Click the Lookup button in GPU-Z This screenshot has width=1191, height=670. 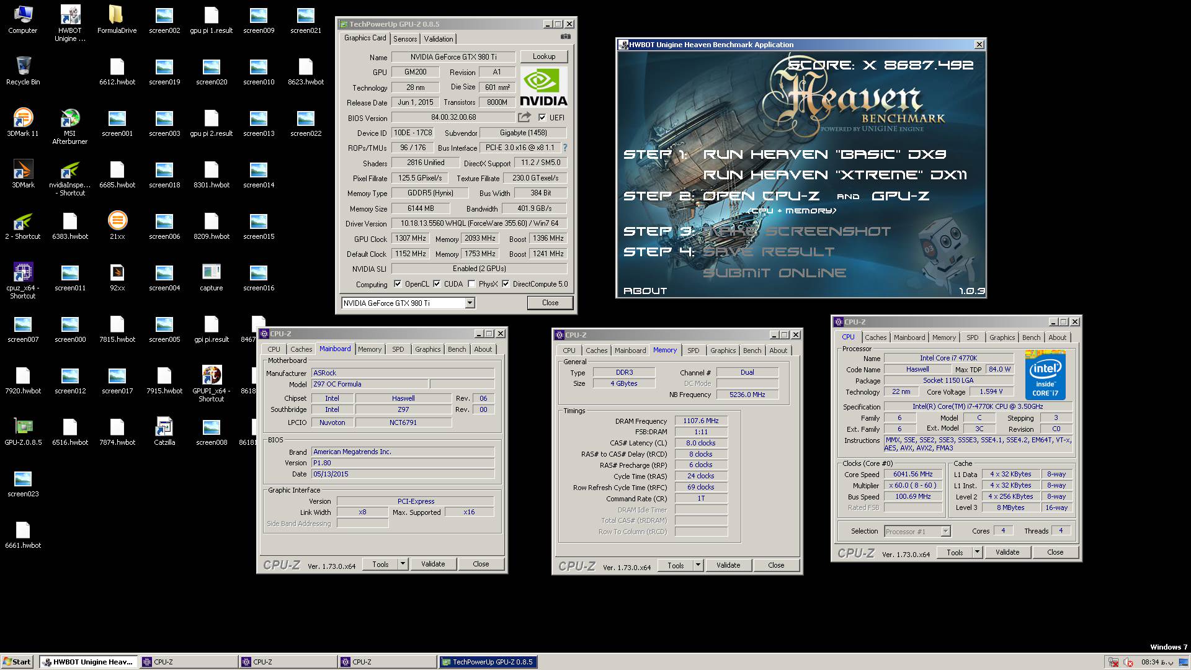click(x=544, y=56)
